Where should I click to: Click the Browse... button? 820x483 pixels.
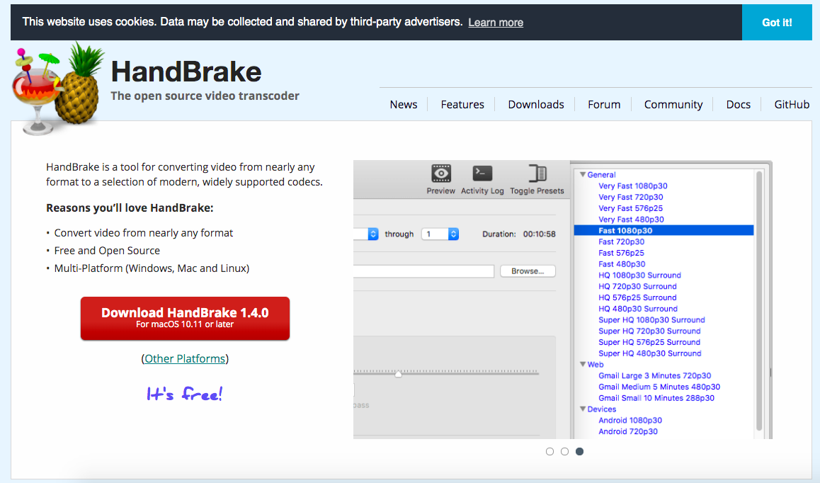(528, 271)
